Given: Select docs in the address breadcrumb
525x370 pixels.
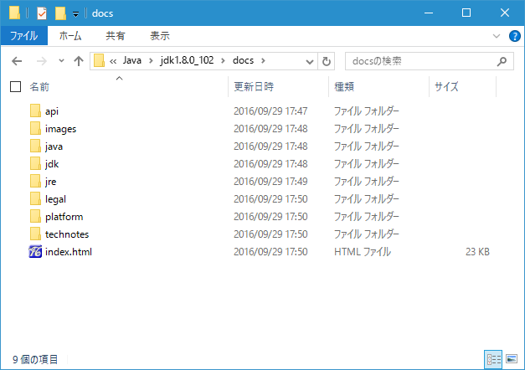Looking at the screenshot, I should click(243, 60).
